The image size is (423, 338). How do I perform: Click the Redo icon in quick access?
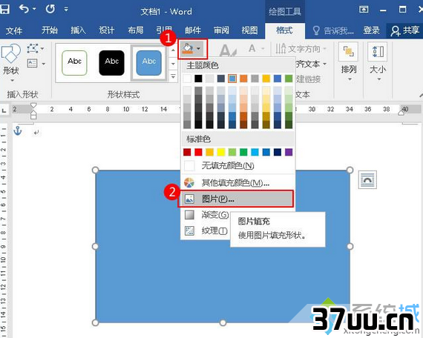click(50, 9)
